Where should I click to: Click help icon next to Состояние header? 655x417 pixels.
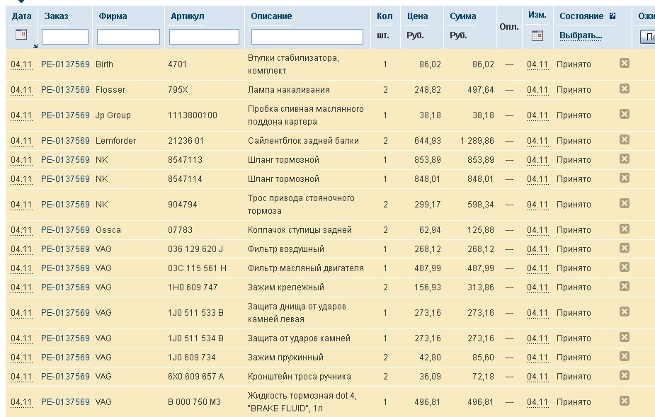point(613,16)
